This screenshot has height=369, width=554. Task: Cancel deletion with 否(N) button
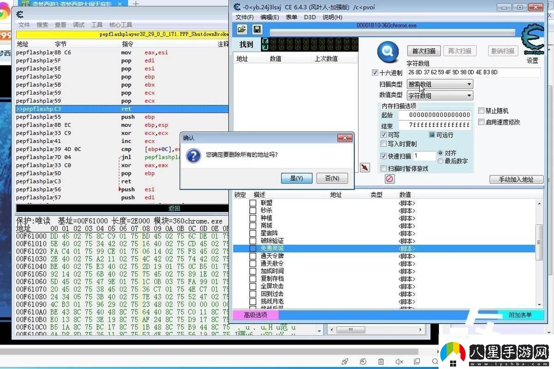(x=332, y=178)
